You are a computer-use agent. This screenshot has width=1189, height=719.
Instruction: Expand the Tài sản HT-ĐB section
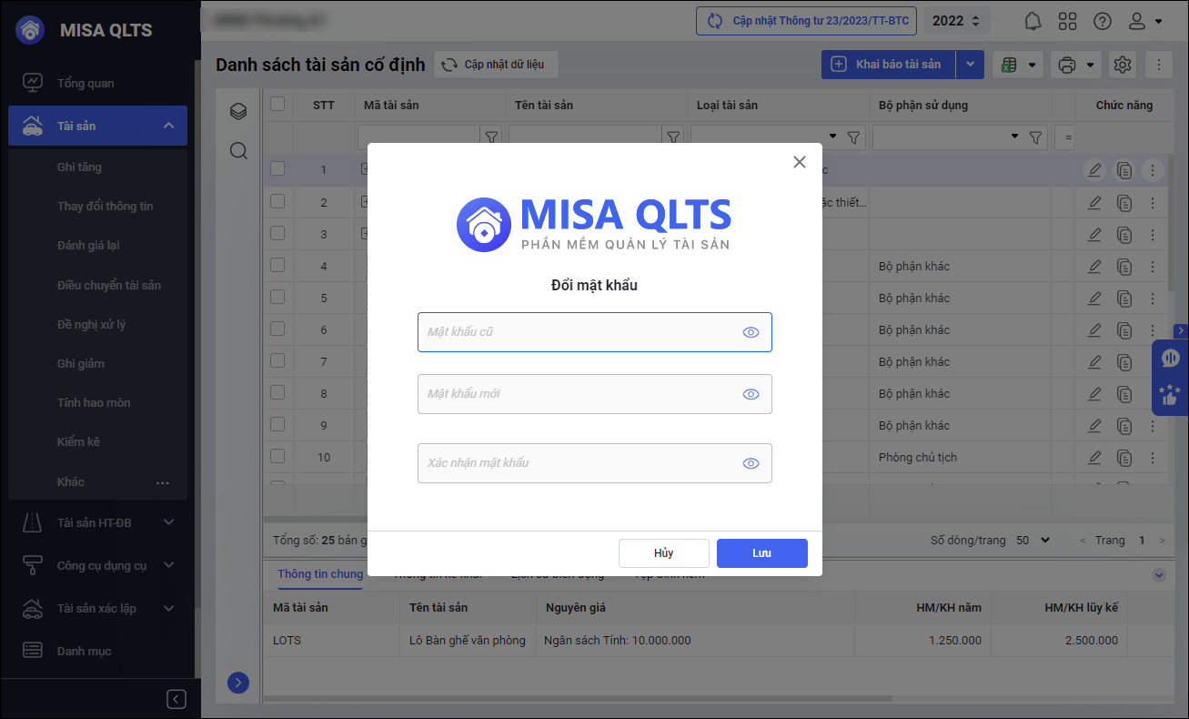pos(169,522)
